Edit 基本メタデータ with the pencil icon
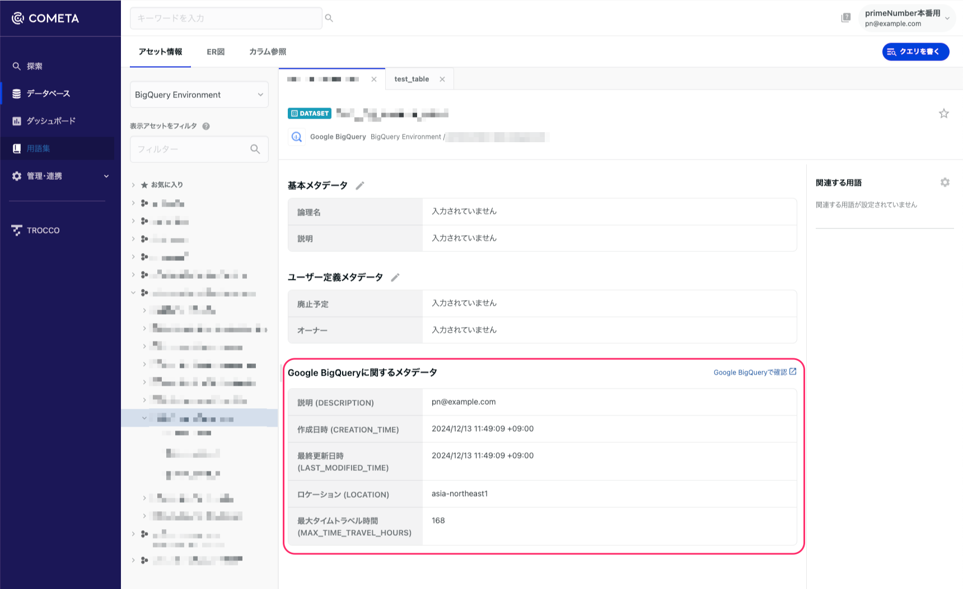This screenshot has height=589, width=963. 360,185
